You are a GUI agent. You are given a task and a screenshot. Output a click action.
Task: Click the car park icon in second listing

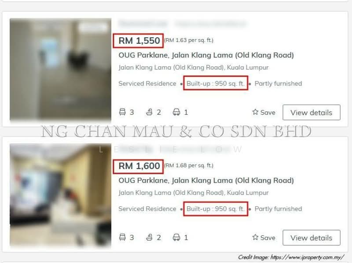[176, 237]
